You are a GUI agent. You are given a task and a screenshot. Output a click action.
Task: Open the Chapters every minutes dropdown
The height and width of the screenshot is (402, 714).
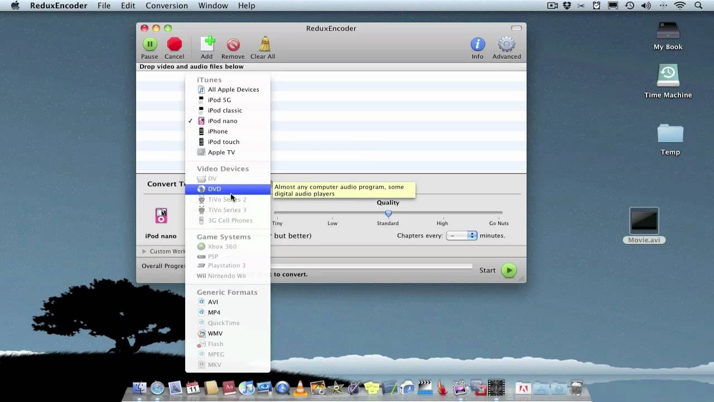click(461, 236)
